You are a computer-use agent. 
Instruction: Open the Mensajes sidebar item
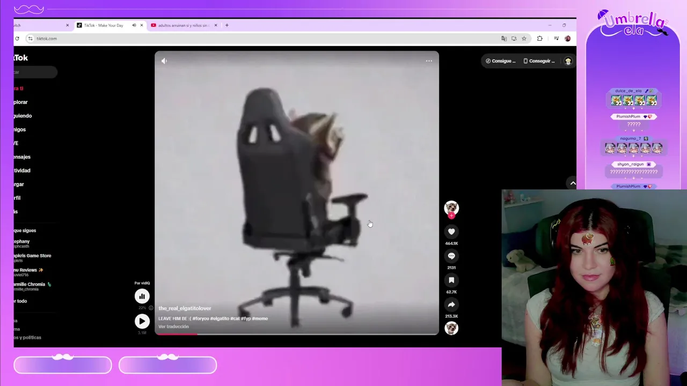22,157
